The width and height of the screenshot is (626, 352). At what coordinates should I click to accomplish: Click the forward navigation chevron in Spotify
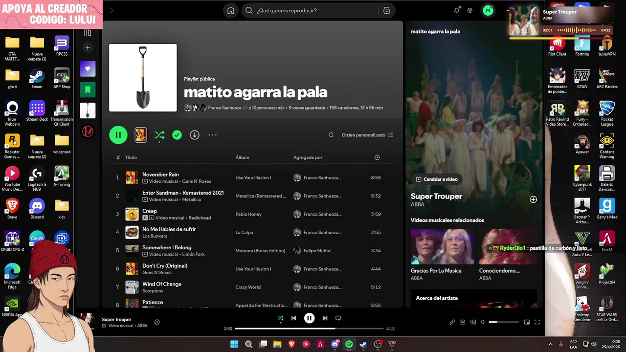111,10
